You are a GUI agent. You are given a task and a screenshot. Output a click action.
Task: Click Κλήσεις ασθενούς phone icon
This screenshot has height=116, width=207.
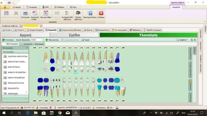tap(78, 13)
